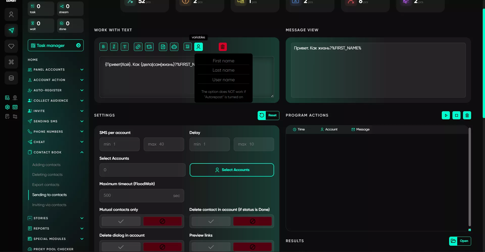
Task: Expand the Stories section
Action: tap(56, 218)
